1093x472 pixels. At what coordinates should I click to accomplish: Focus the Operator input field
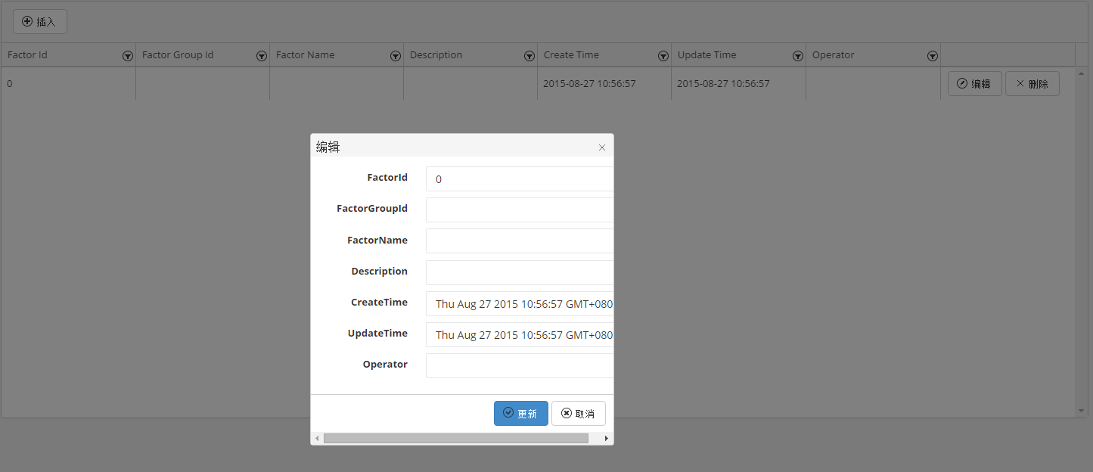click(520, 366)
